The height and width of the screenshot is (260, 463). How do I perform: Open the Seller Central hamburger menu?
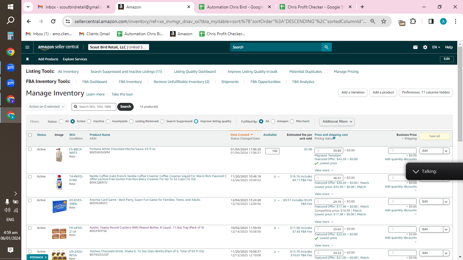pyautogui.click(x=27, y=47)
